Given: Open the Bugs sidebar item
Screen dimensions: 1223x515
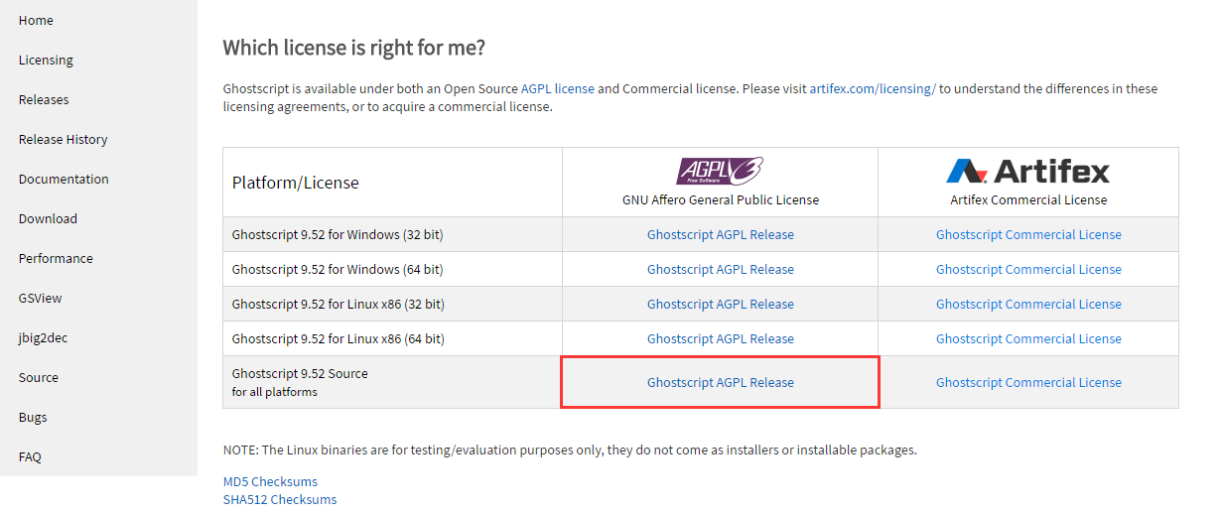Looking at the screenshot, I should click(x=33, y=417).
